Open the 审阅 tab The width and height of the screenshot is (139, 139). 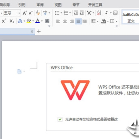click(40, 5)
